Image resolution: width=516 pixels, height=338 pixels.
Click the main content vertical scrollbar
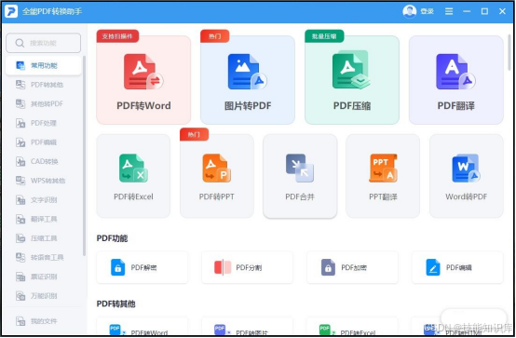(x=509, y=53)
